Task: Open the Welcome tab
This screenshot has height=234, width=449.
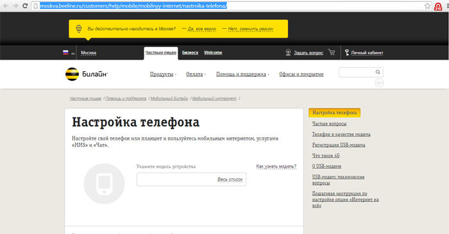Action: pyautogui.click(x=213, y=53)
